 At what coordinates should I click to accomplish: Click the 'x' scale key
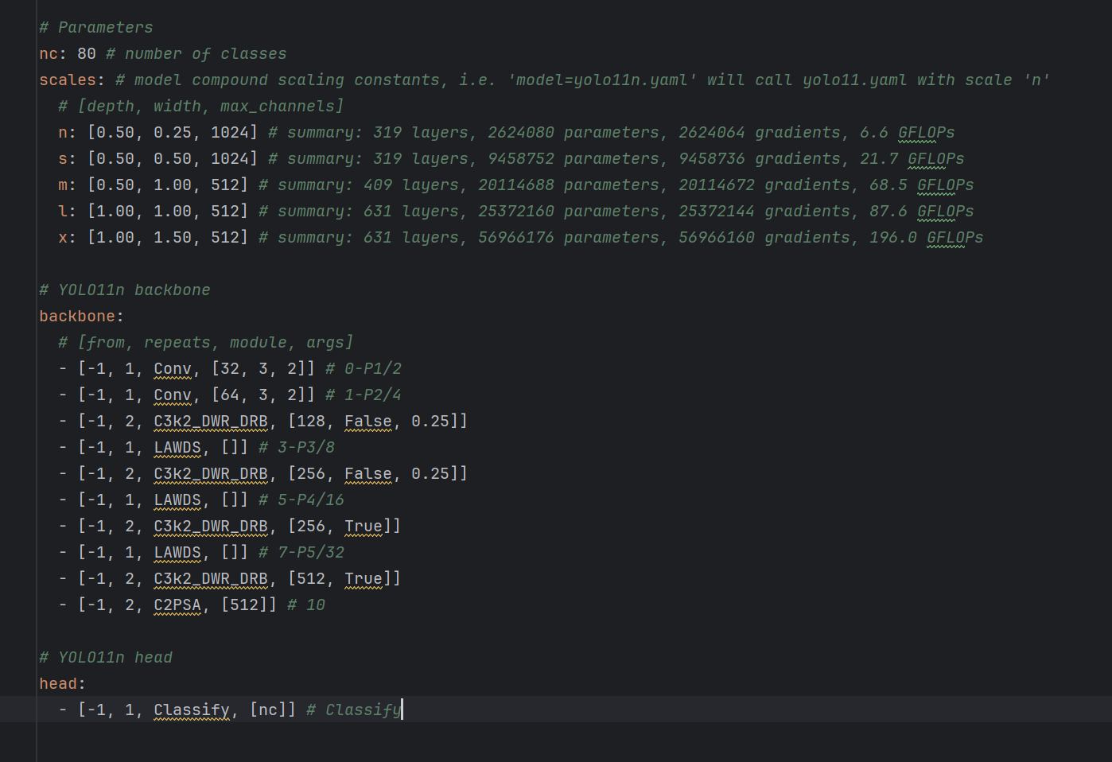tap(63, 237)
